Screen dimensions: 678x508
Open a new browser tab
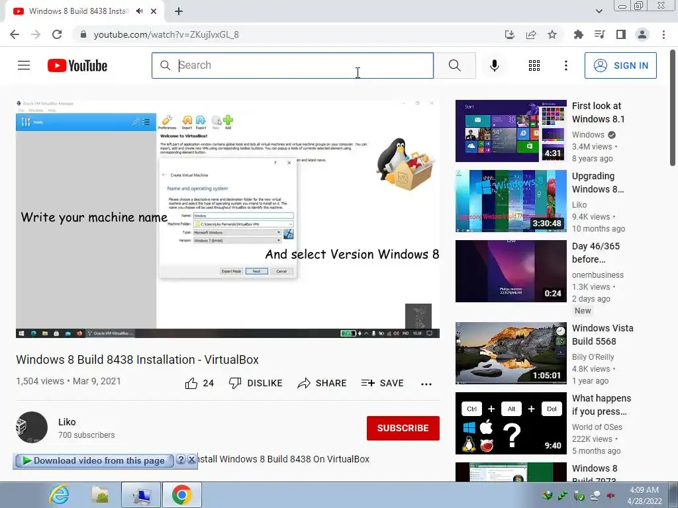point(179,11)
